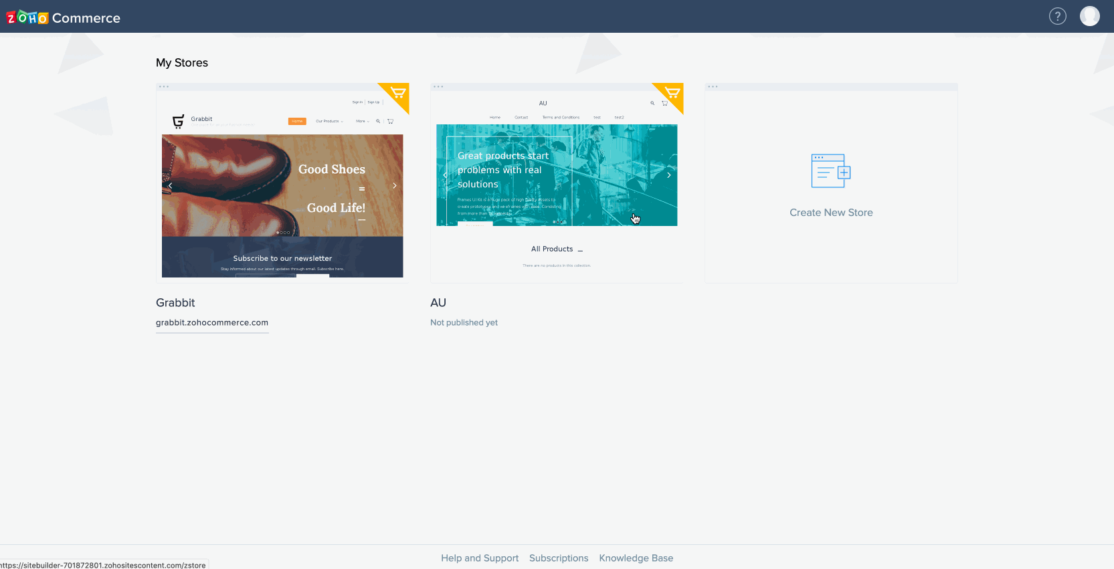Click the Grabbit logo inside the store preview
The image size is (1114, 569).
[x=178, y=121]
